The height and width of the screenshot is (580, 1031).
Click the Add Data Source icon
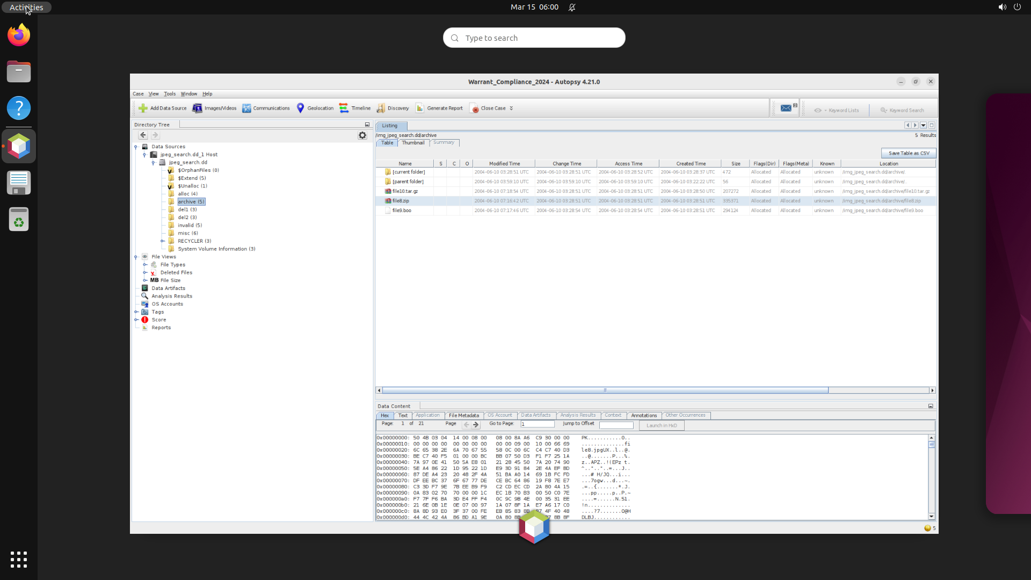pyautogui.click(x=143, y=108)
